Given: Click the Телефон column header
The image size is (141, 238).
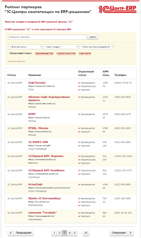Looking at the screenshot, I should coord(120,75).
